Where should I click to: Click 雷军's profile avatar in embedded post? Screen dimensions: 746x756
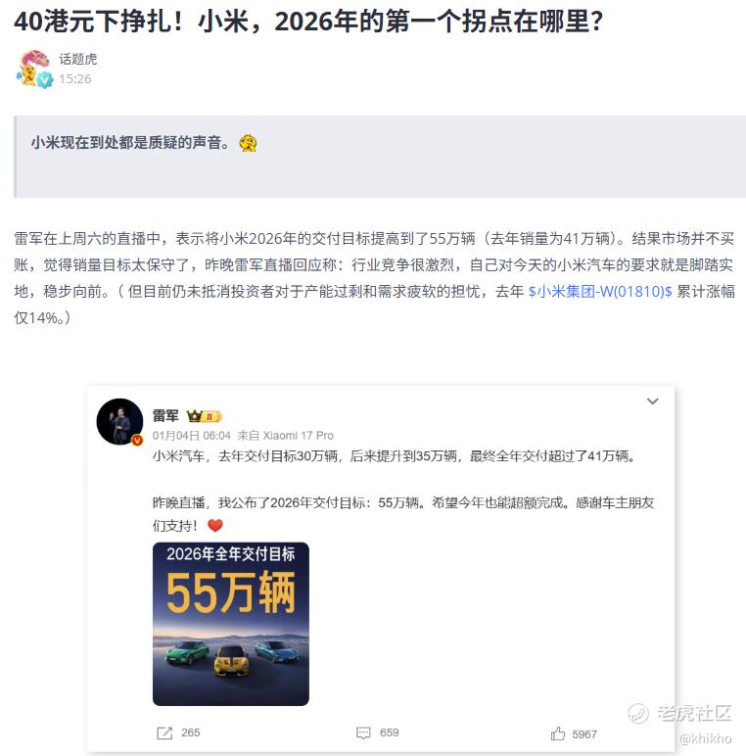(x=120, y=421)
